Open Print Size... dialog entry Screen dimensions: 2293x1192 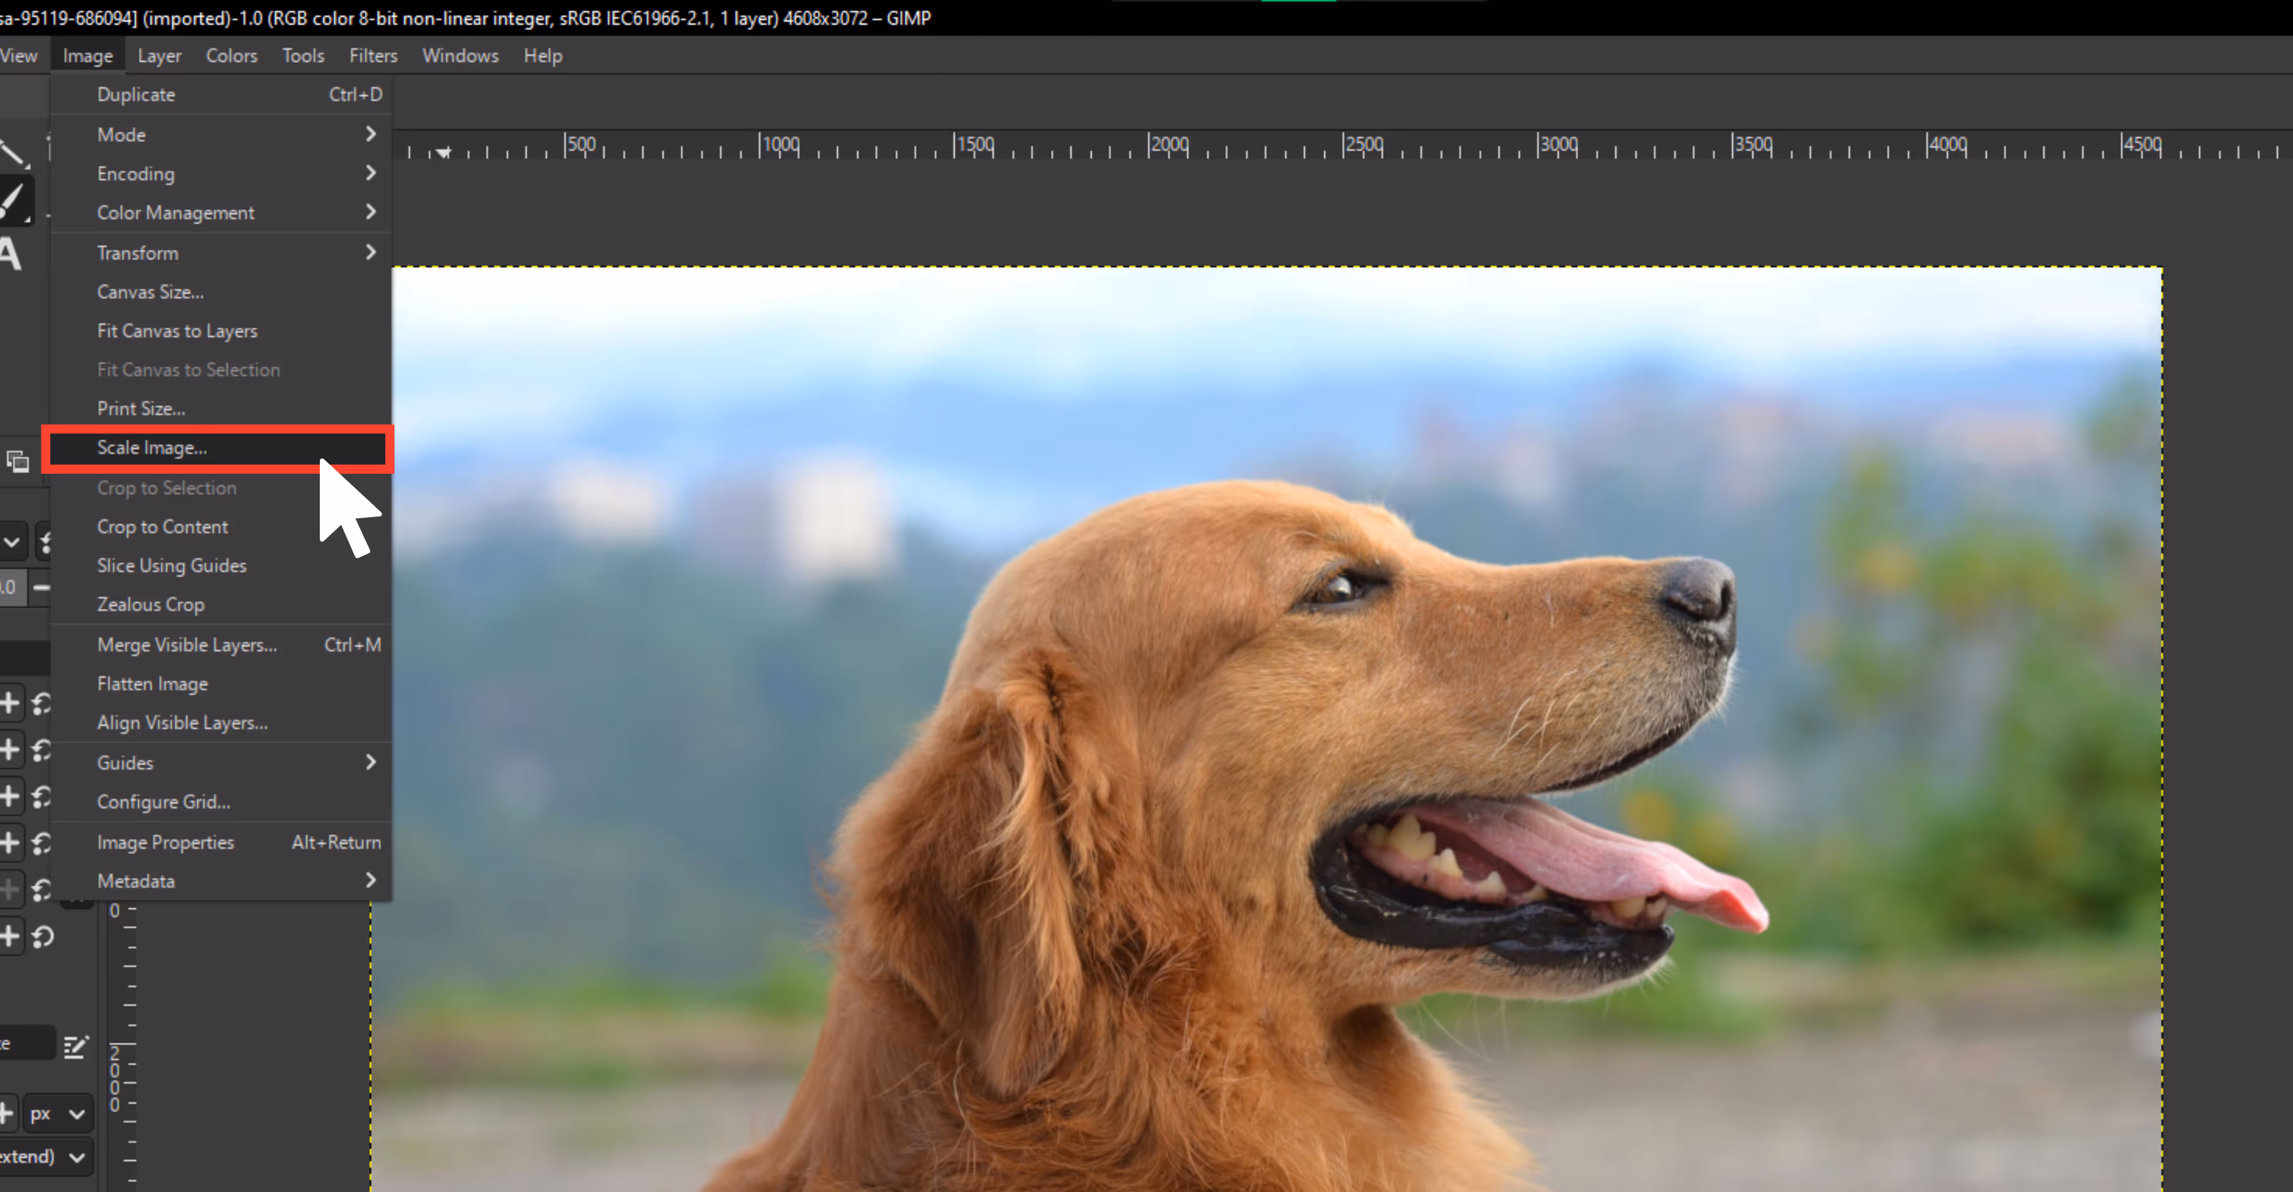coord(221,408)
